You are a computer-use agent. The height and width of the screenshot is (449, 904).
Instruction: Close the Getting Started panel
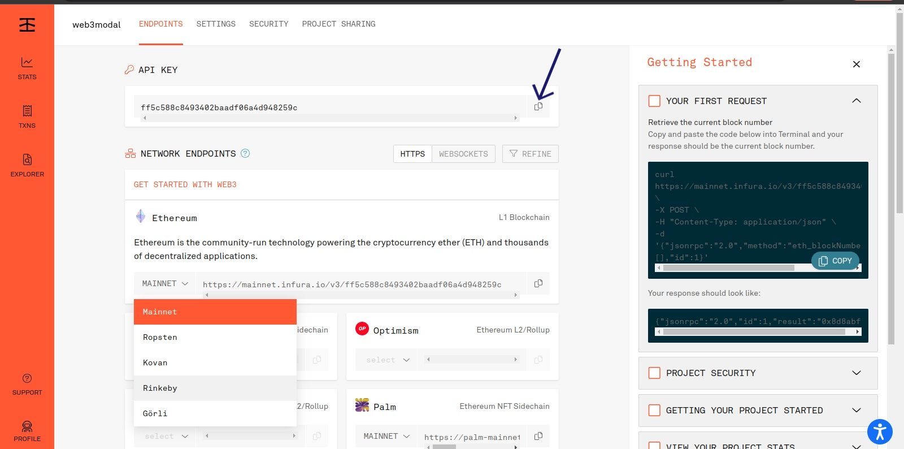click(x=857, y=64)
